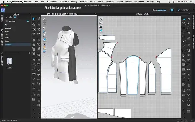Open the Avatar menu
This screenshot has width=195, height=122.
[100, 2]
